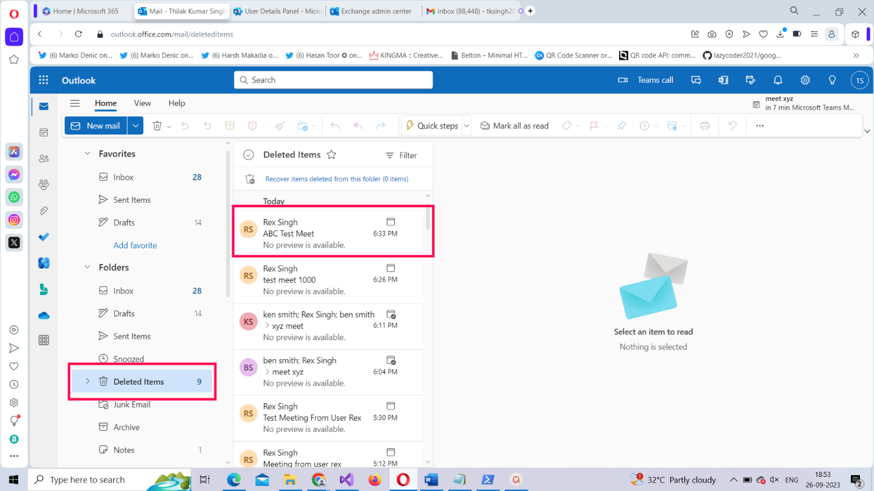Click the notifications bell icon
874x491 pixels.
pos(777,80)
